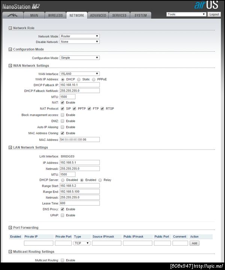Enable Auto IP Aliasing
225x270 pixels.
(63, 127)
